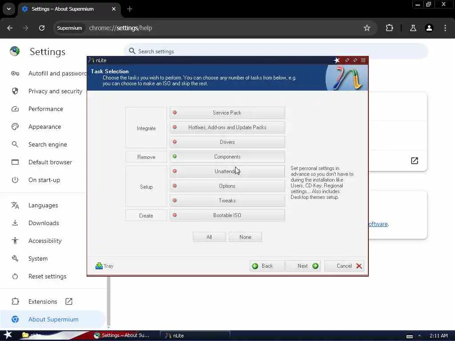
Task: Toggle the Options setup task
Action: coord(227,186)
